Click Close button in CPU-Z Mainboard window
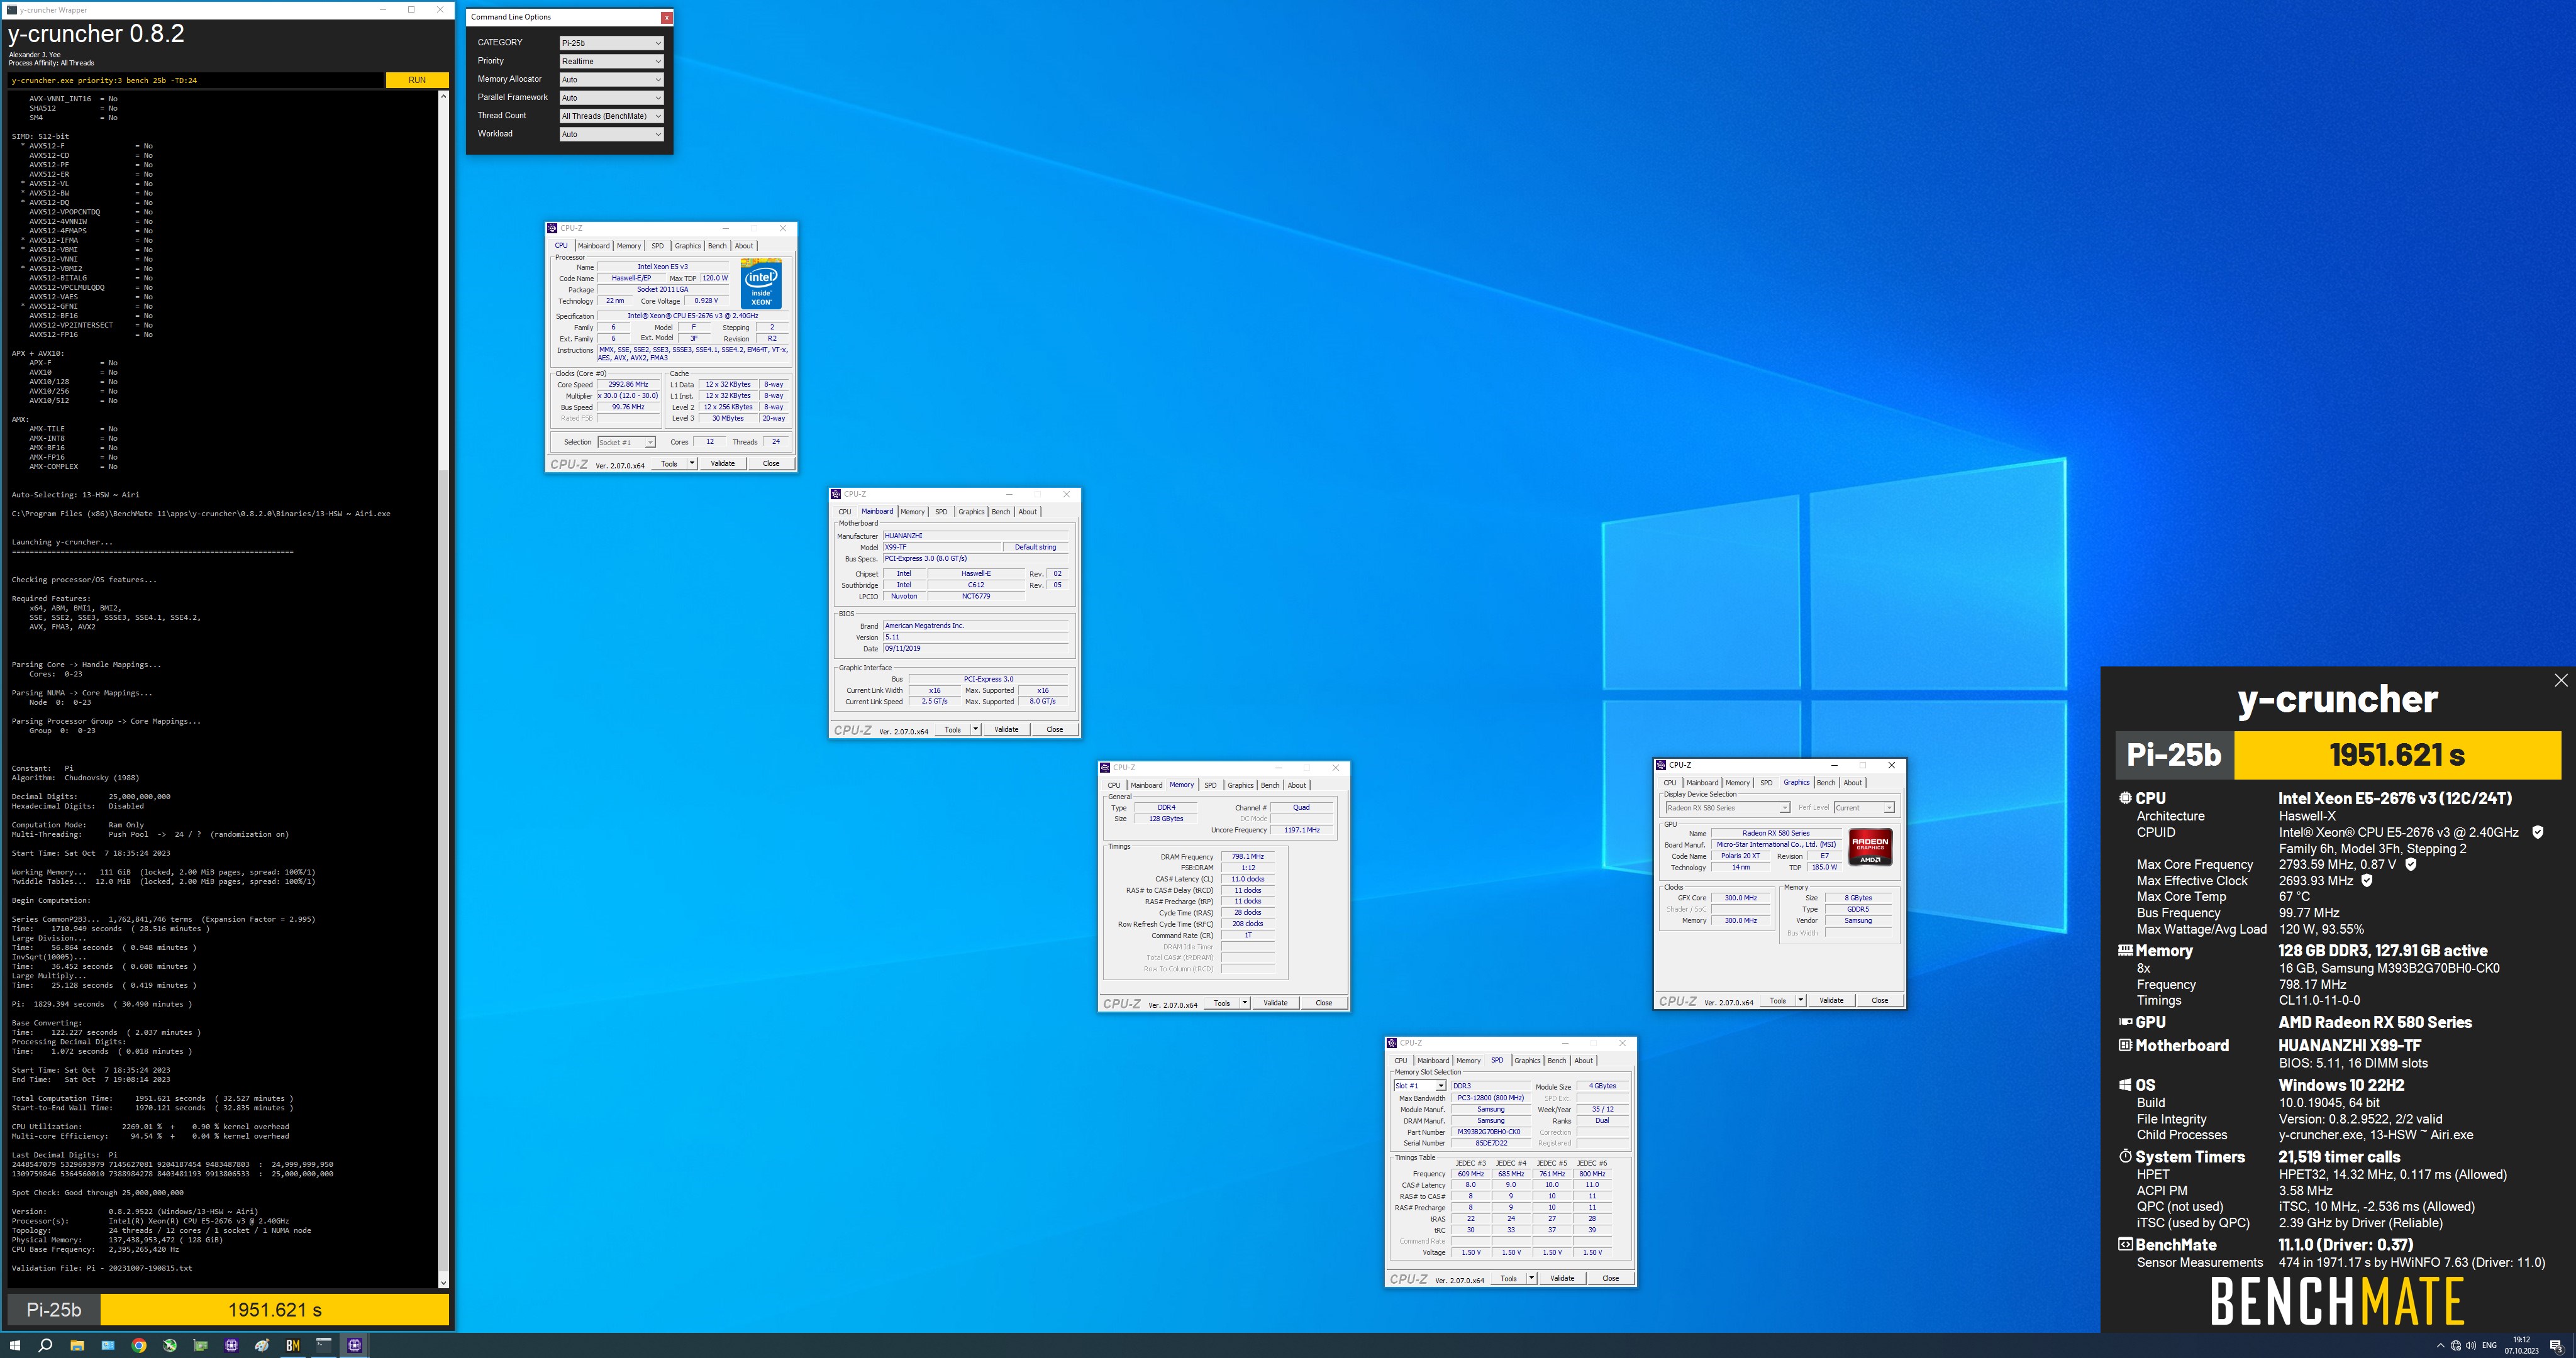Image resolution: width=2576 pixels, height=1358 pixels. (1054, 729)
